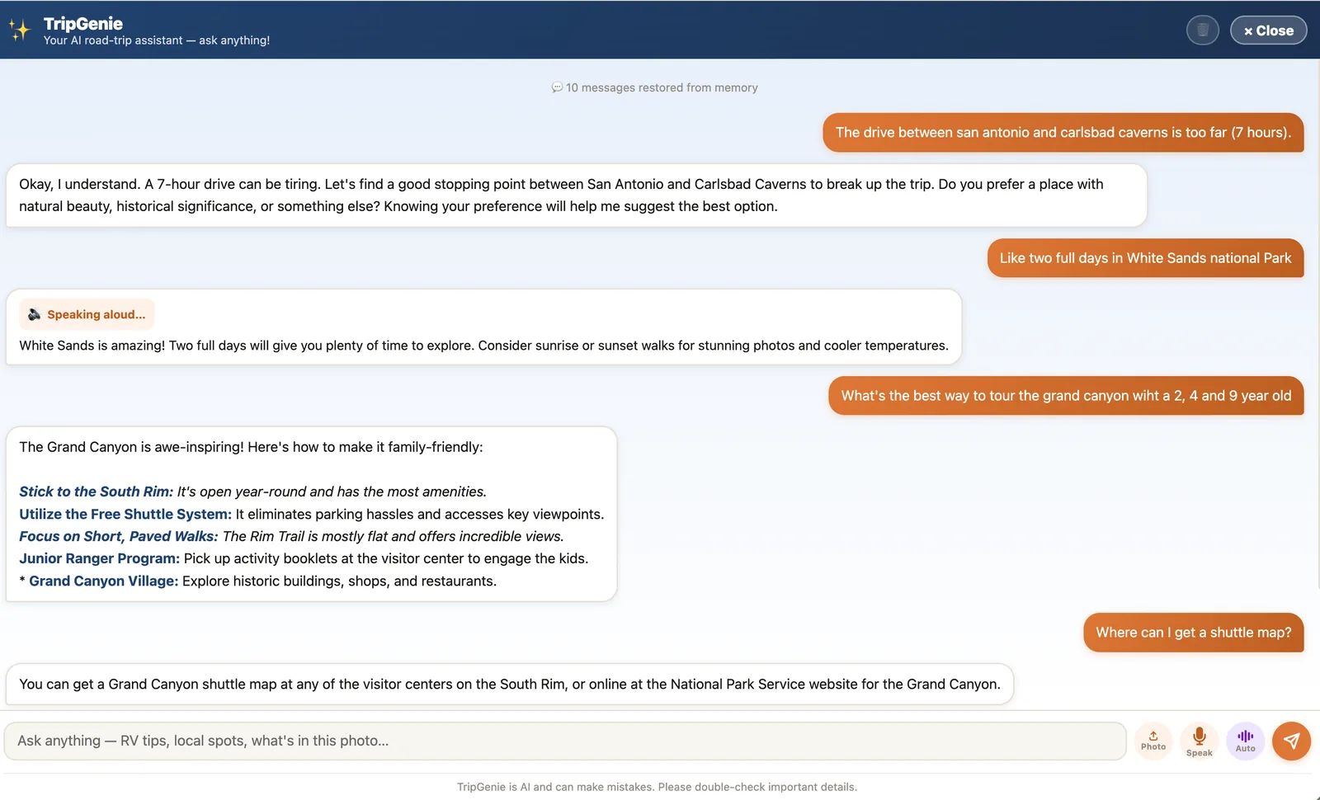Click '10 messages restored from memory' notice
The height and width of the screenshot is (800, 1320).
coord(661,87)
